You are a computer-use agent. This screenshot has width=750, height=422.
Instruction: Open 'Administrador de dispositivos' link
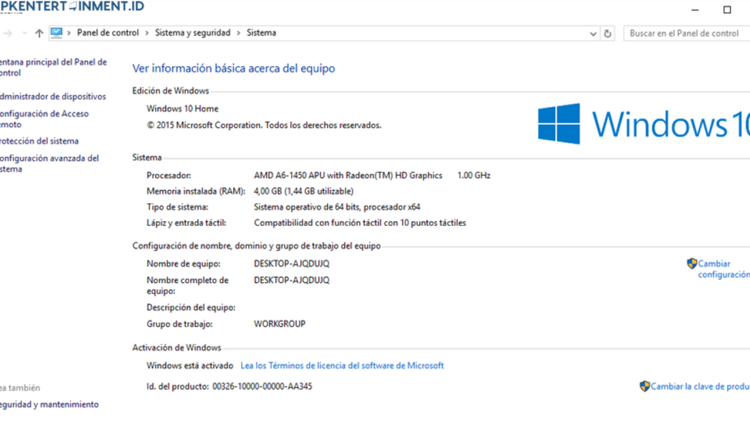point(53,97)
